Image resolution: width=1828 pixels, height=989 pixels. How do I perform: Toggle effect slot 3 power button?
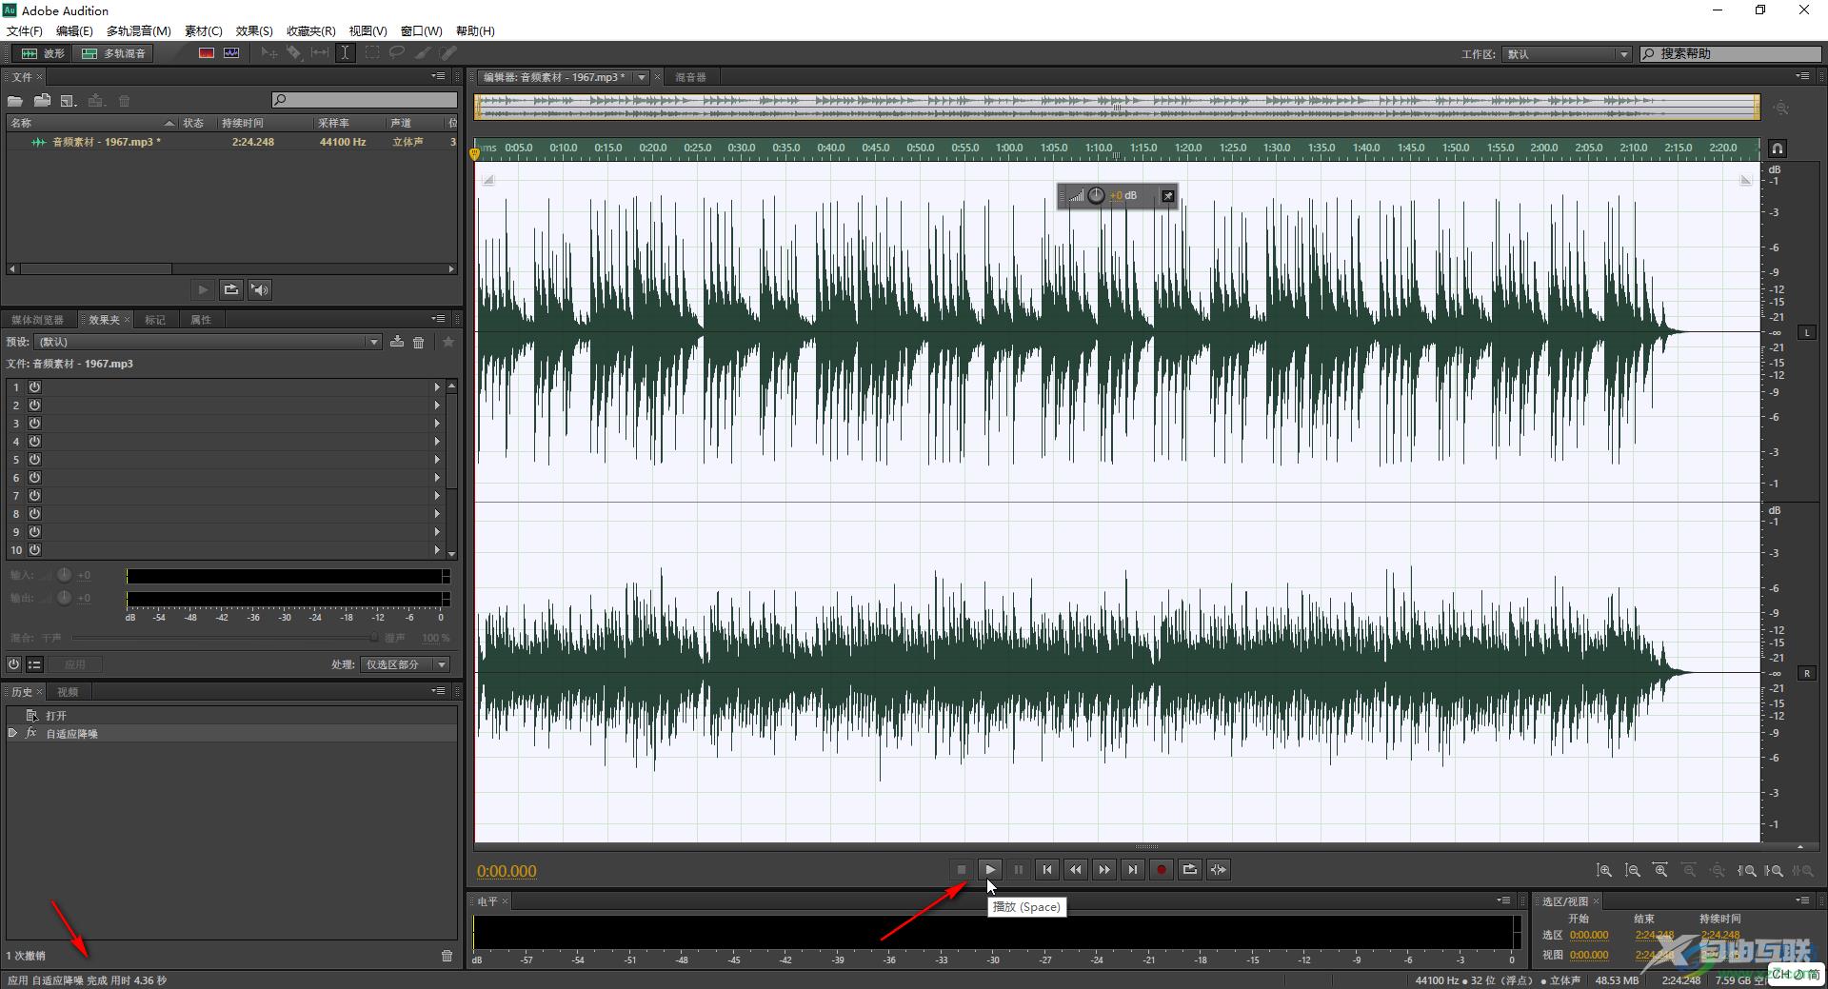34,424
